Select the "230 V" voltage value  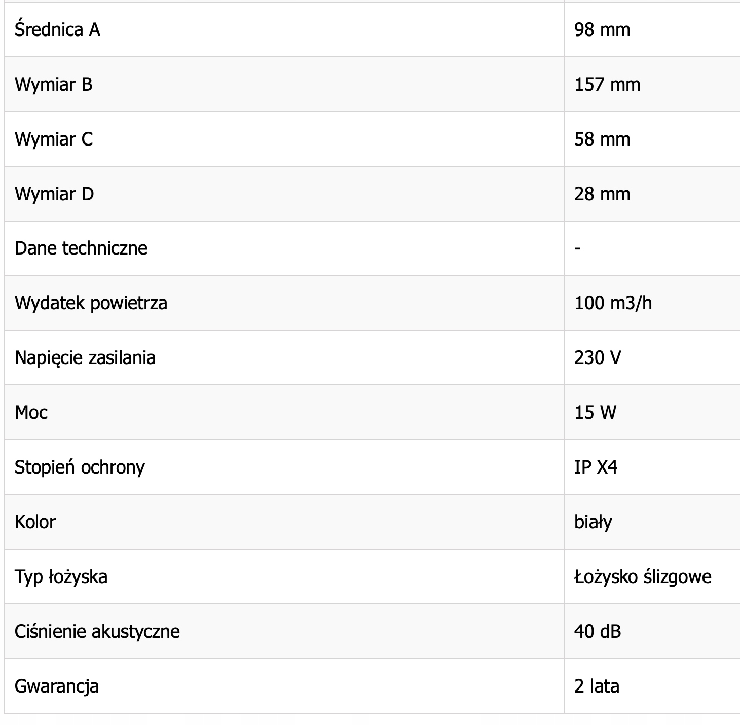[x=598, y=358]
